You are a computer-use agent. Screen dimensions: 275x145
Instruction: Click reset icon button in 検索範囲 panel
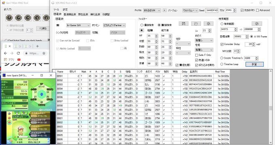pos(257,24)
